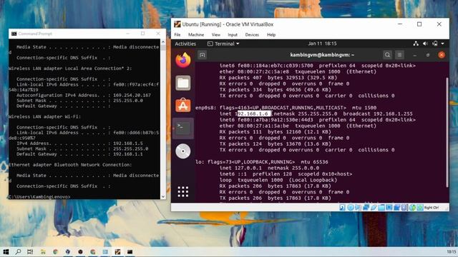Click hard disk indicator in VirtualBox status bar
This screenshot has height=257, width=458.
(x=342, y=208)
